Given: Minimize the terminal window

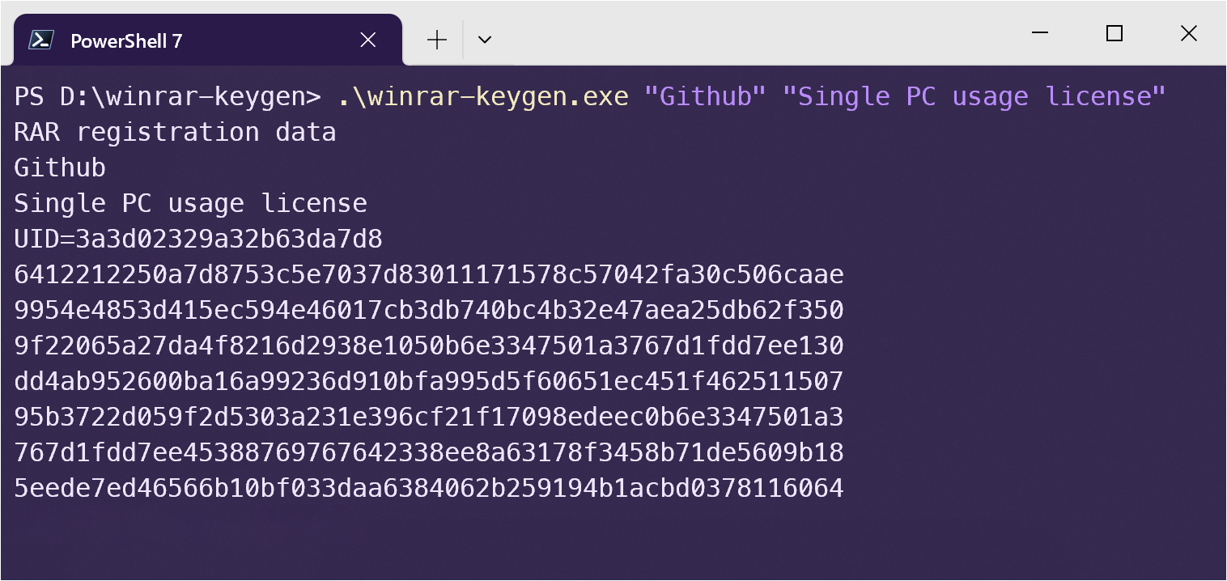Looking at the screenshot, I should tap(1040, 33).
